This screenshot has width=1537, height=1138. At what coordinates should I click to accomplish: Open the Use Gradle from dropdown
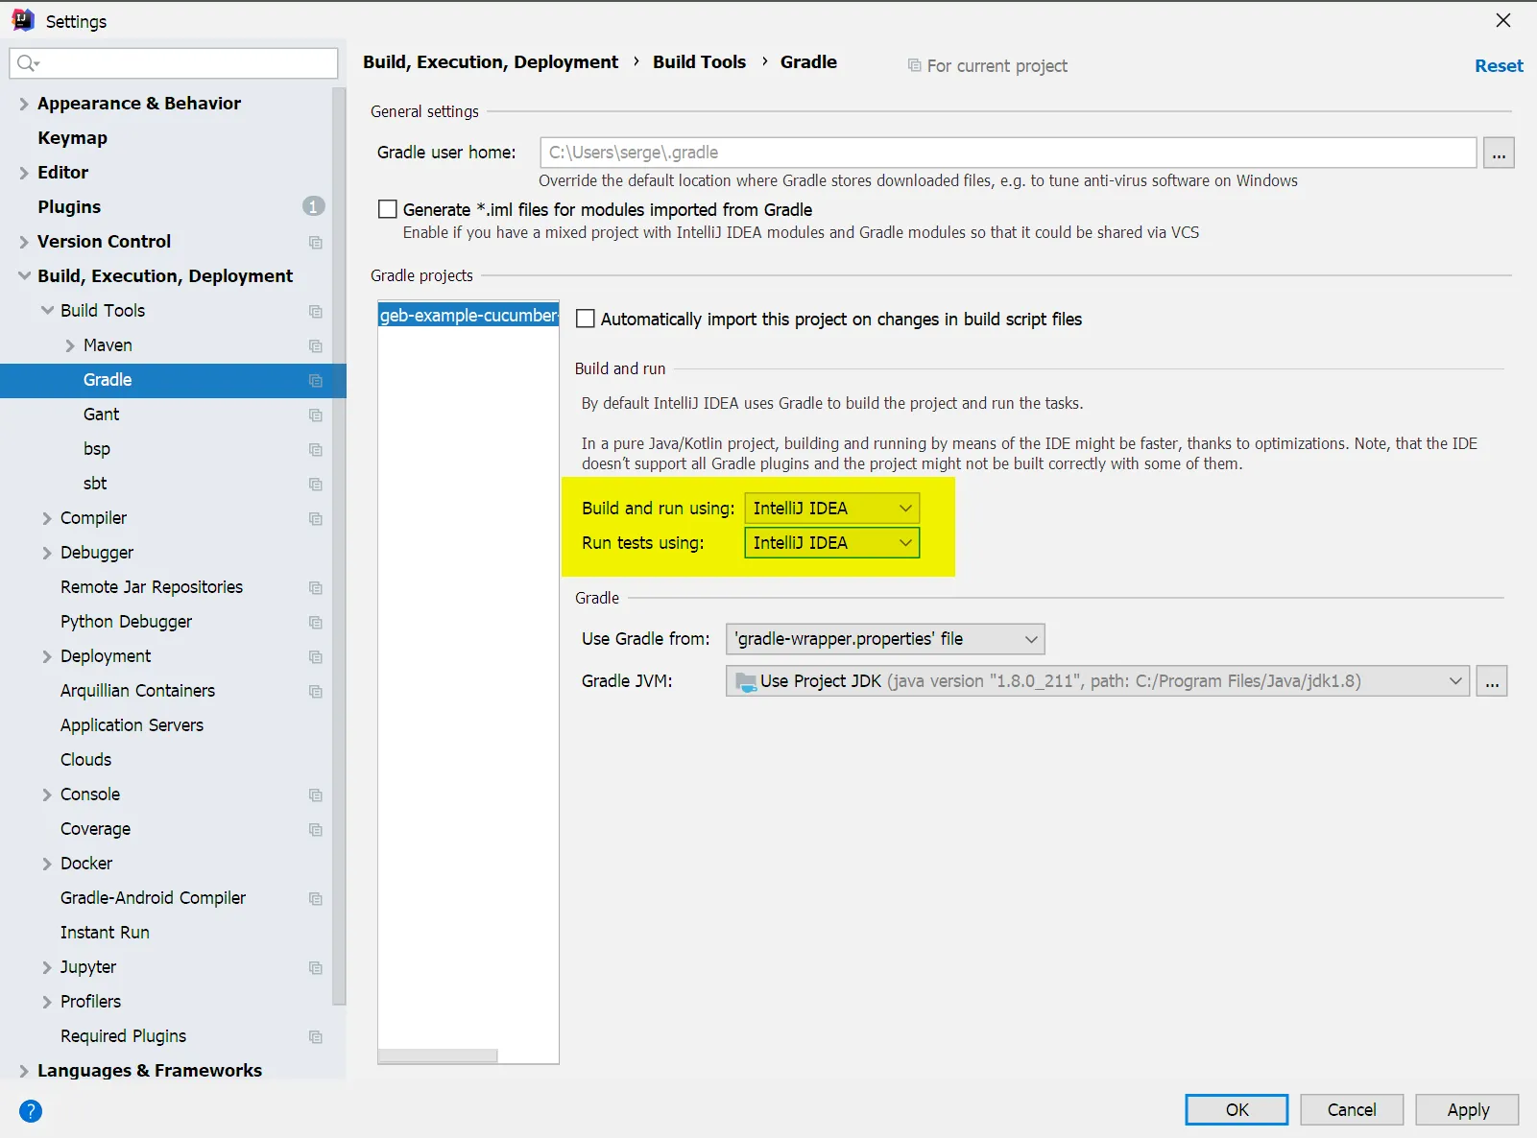click(885, 639)
